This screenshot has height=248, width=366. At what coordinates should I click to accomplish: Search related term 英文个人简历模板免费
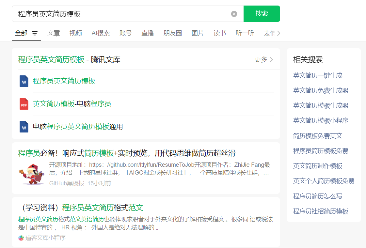(324, 181)
